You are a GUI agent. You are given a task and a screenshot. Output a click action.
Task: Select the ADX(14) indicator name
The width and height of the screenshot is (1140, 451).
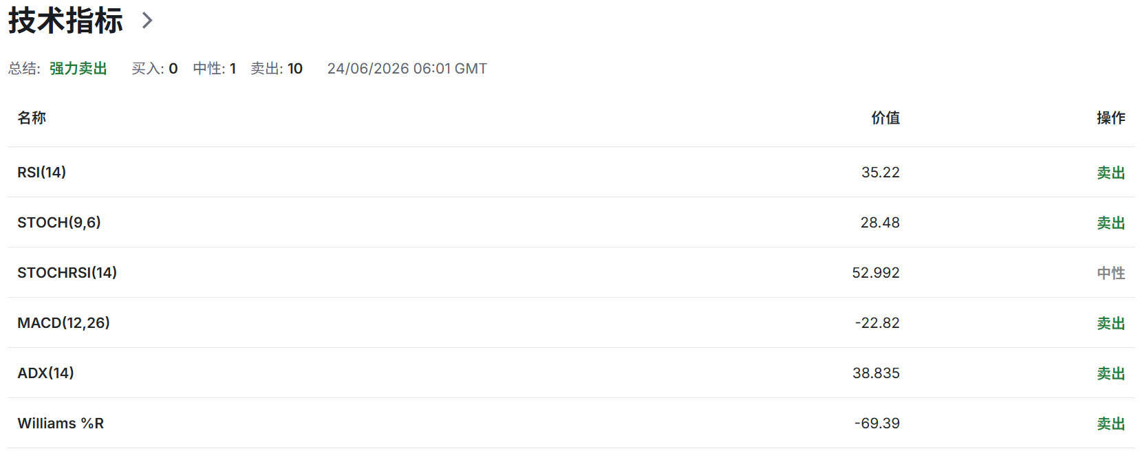tap(45, 373)
